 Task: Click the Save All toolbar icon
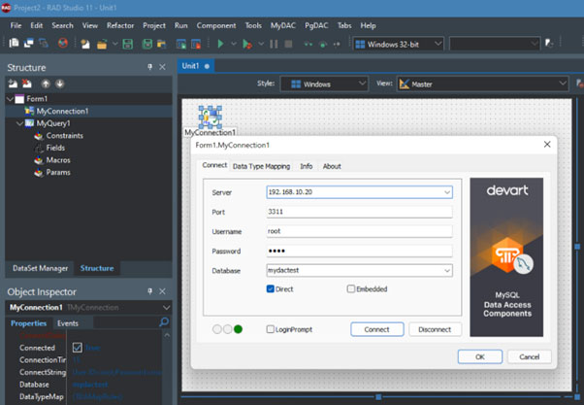click(147, 44)
